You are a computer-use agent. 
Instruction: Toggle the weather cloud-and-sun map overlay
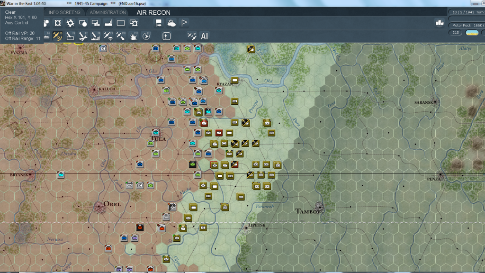pyautogui.click(x=171, y=23)
